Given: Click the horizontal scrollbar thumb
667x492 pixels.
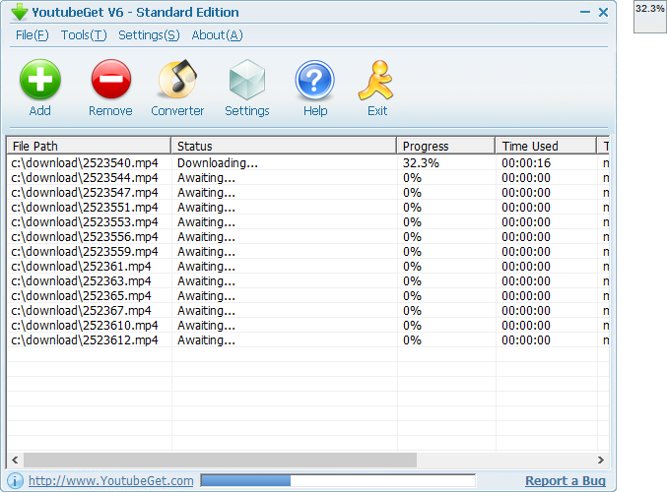Looking at the screenshot, I should coord(220,460).
